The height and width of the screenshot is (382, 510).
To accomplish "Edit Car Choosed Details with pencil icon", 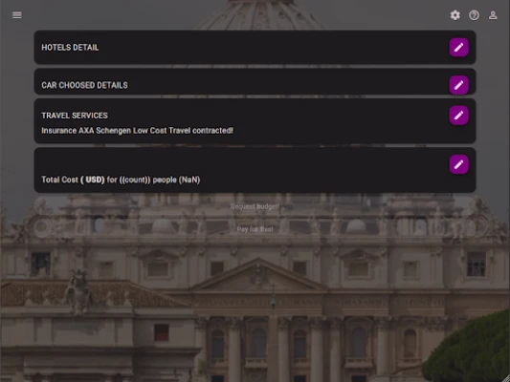I will (x=458, y=85).
